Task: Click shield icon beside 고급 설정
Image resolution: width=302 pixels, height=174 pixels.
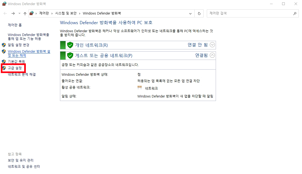Action: (x=4, y=68)
